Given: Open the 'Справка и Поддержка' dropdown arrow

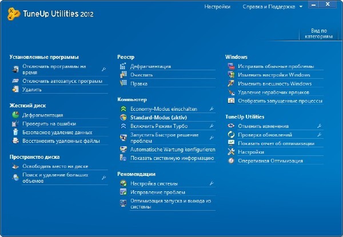Looking at the screenshot, I should pos(301,7).
